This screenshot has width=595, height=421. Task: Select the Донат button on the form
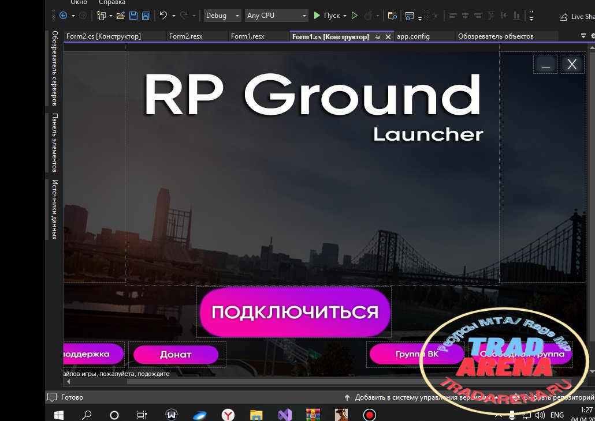[x=176, y=354]
